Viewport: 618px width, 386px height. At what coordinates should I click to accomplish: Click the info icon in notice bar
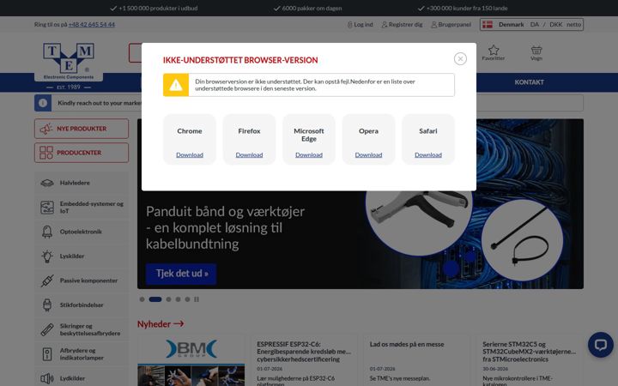coord(43,103)
